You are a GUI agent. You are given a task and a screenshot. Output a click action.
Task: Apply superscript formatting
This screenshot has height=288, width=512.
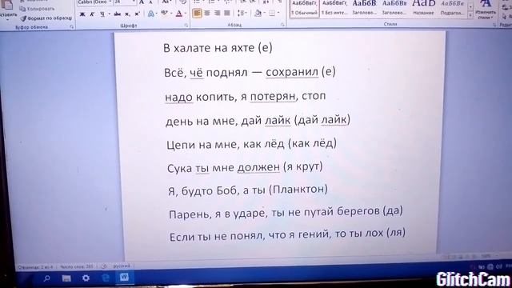pos(137,14)
